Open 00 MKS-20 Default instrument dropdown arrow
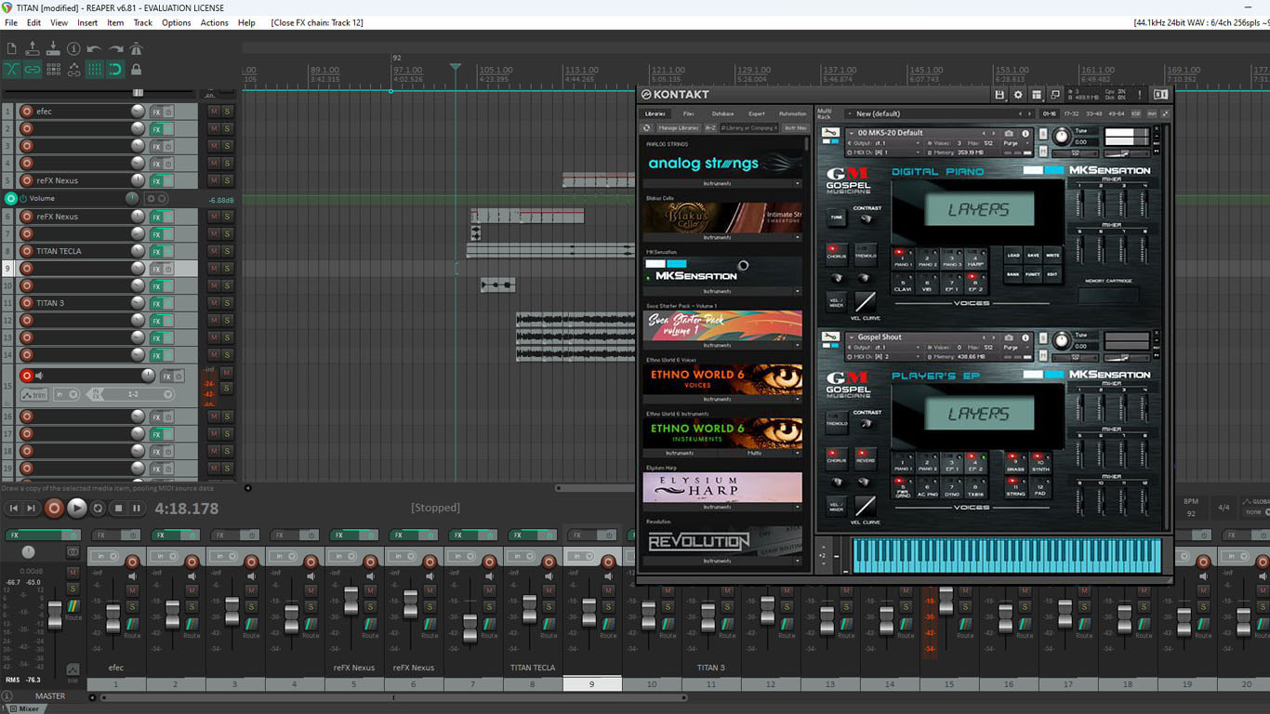Viewport: 1270px width, 714px height. 852,133
